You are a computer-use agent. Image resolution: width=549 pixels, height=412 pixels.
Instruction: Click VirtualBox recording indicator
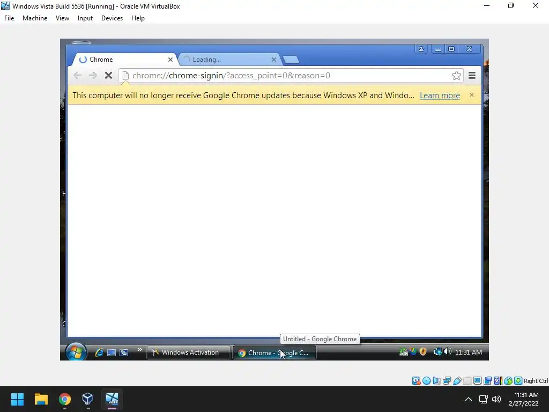pos(487,381)
